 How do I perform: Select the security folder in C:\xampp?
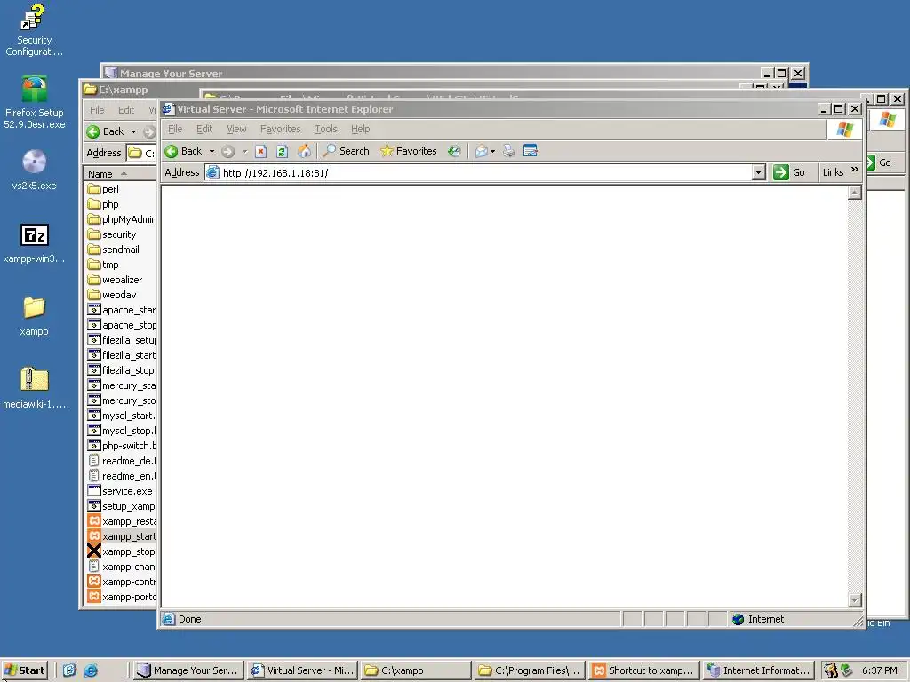pos(112,234)
